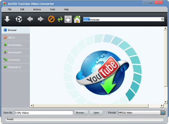Click the Browse... button

click(81, 113)
